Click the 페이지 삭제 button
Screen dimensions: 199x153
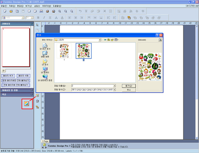click(x=24, y=76)
